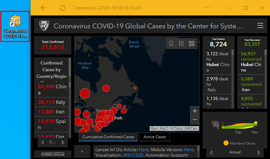Click the Total Recovered 83,207 figure
The image size is (270, 159).
point(252,44)
